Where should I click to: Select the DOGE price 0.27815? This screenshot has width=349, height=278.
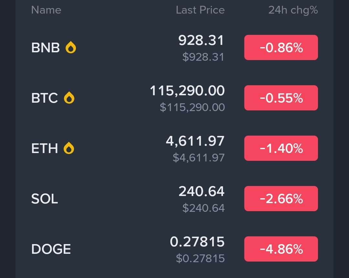click(197, 242)
